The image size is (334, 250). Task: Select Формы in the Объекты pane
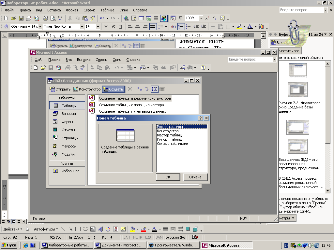click(67, 122)
